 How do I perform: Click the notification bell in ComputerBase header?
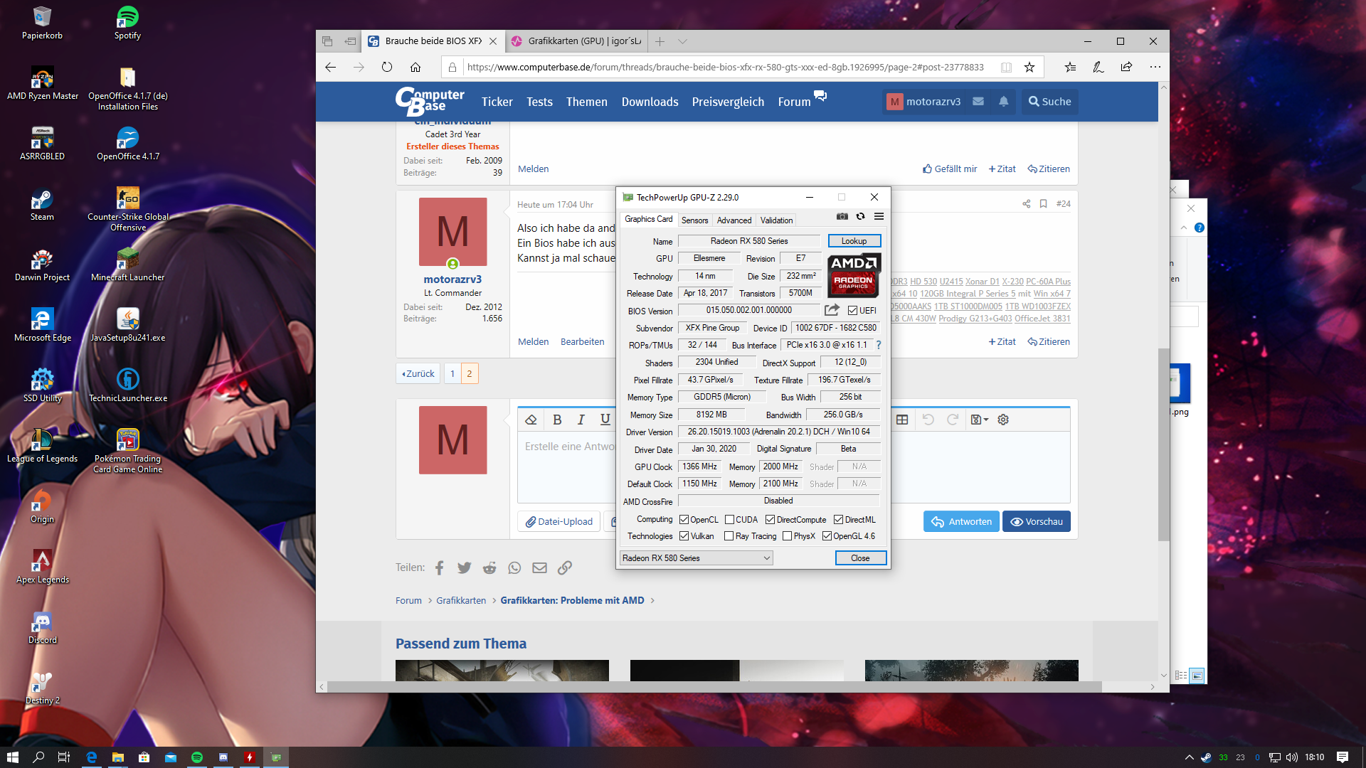coord(1003,102)
